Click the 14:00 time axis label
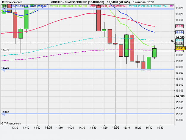Image resolution: width=186 pixels, height=140 pixels. tap(49, 128)
